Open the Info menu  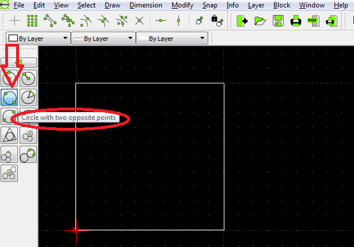pos(232,5)
